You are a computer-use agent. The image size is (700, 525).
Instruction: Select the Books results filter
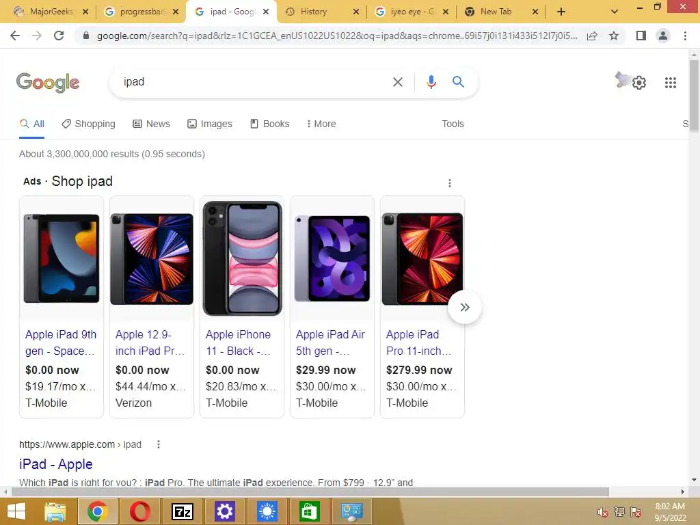tap(269, 124)
